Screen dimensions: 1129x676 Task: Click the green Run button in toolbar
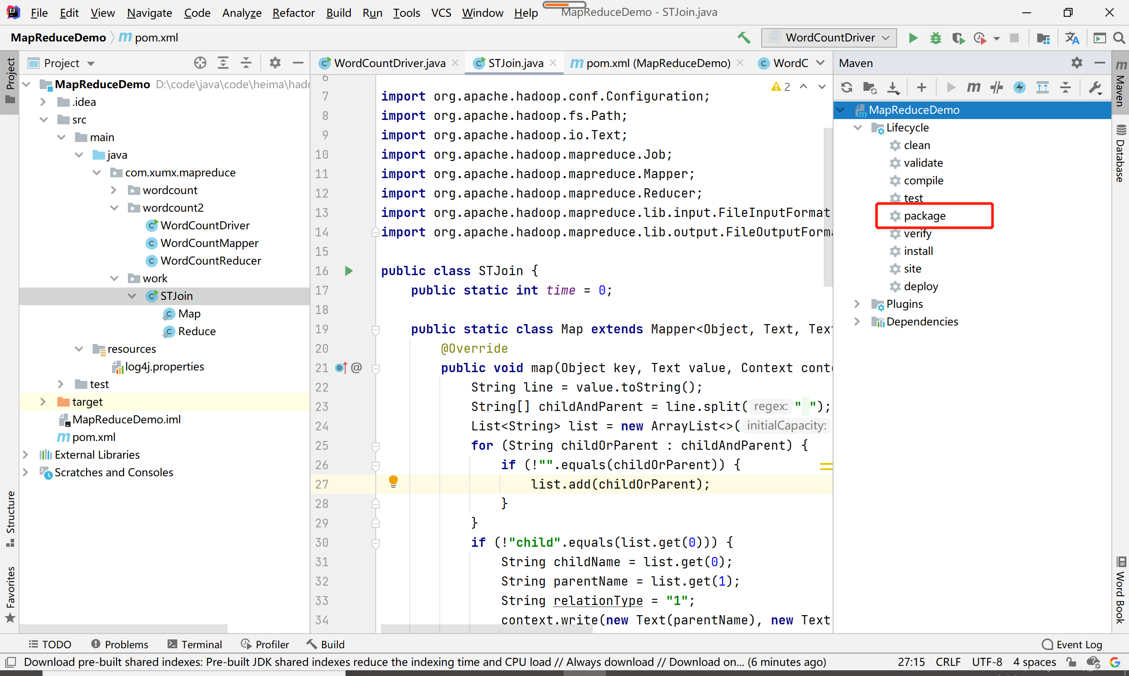912,38
